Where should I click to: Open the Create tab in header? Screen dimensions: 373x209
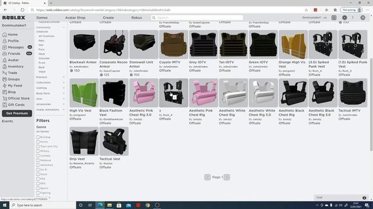(108, 17)
